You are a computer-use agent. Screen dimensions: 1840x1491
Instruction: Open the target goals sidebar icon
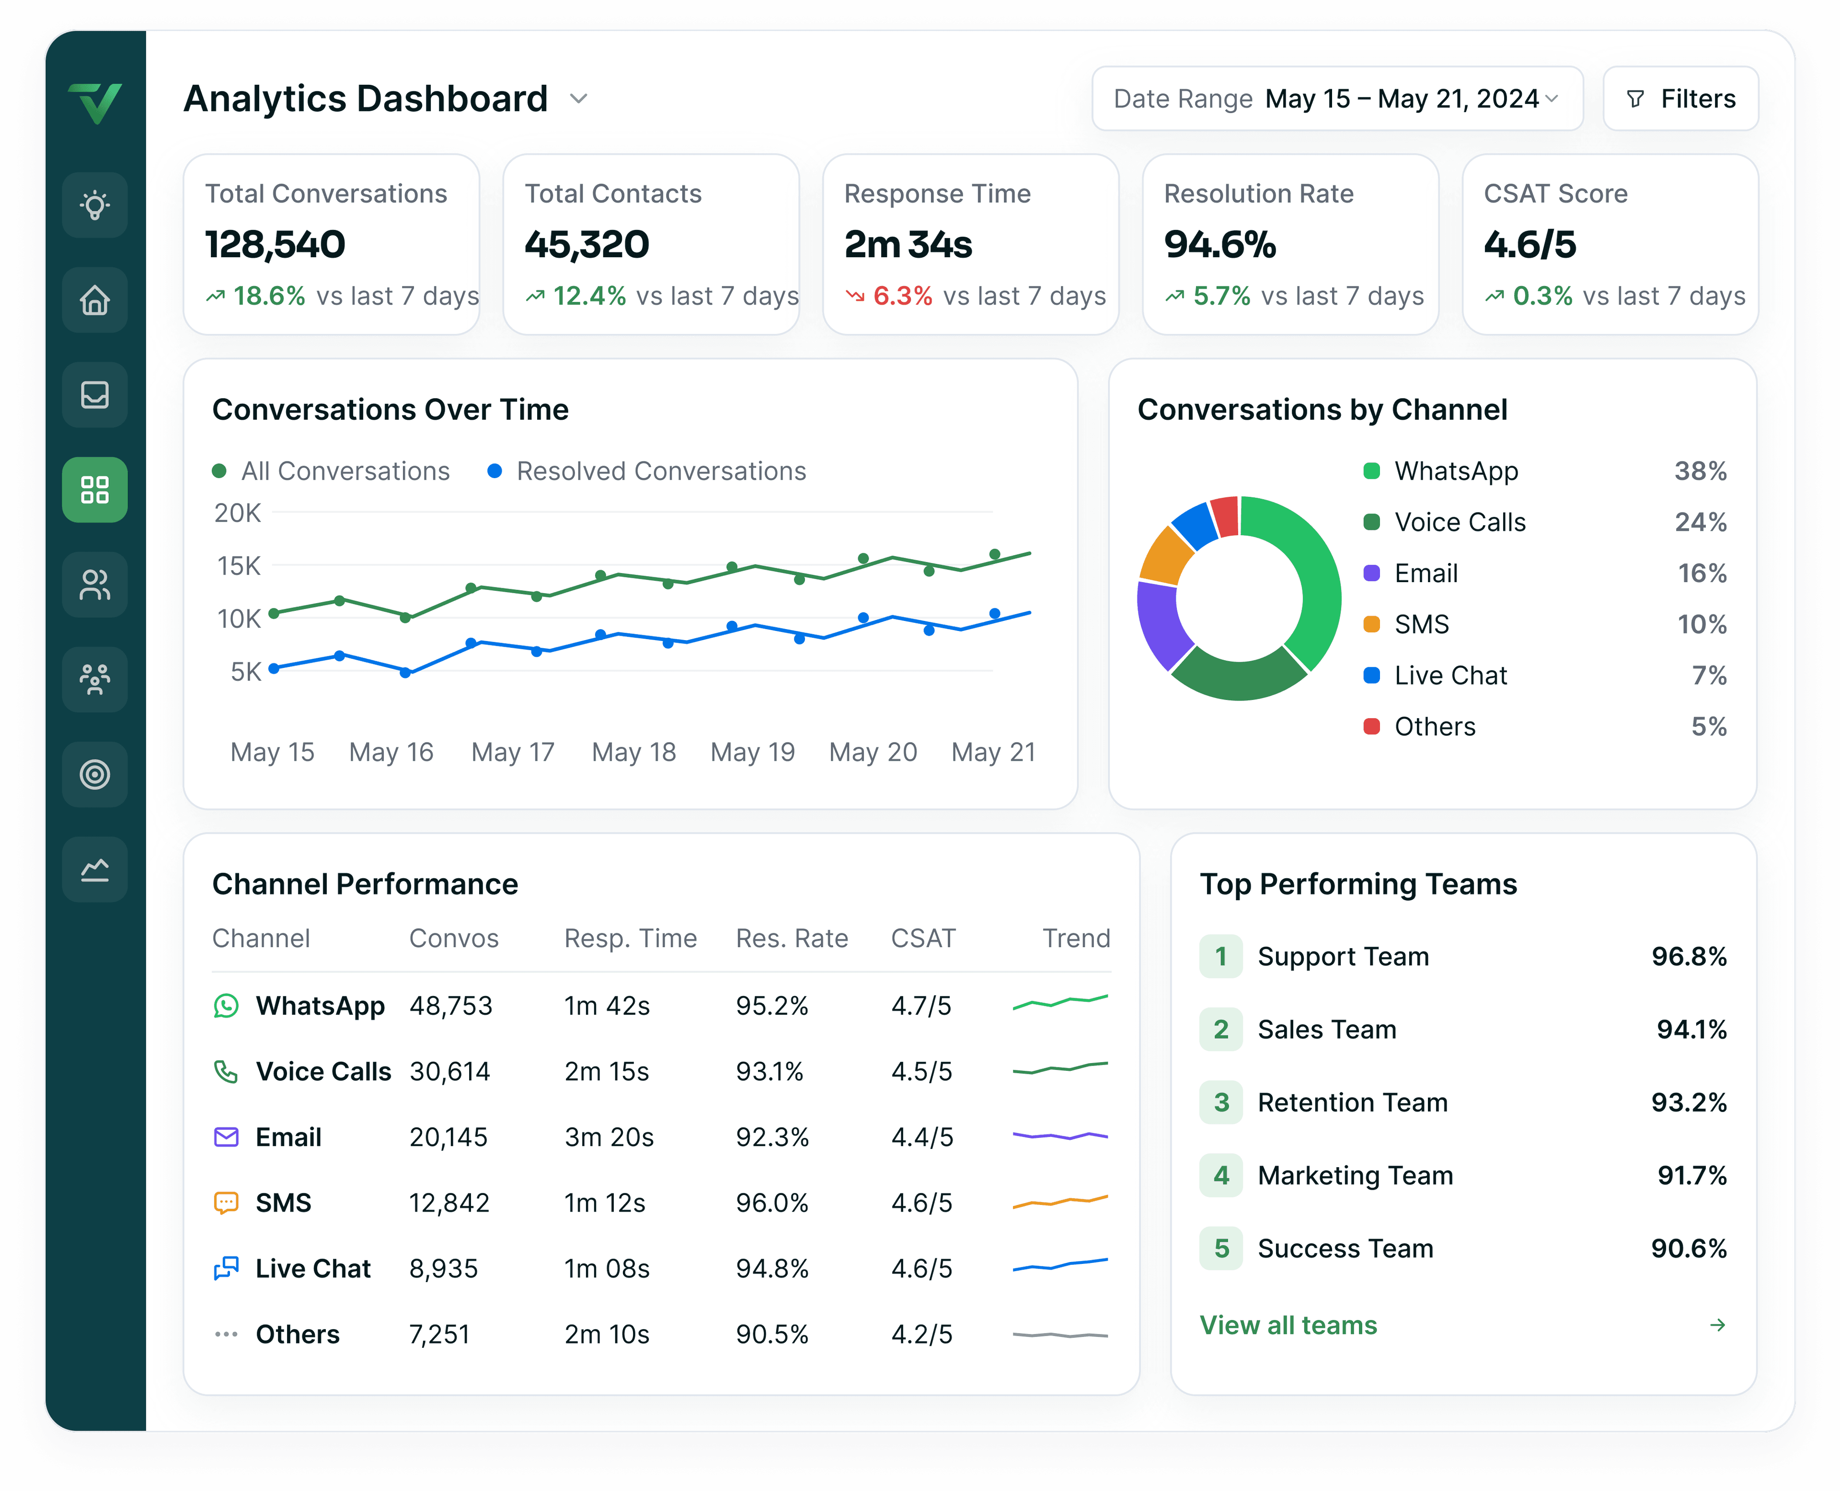[94, 775]
